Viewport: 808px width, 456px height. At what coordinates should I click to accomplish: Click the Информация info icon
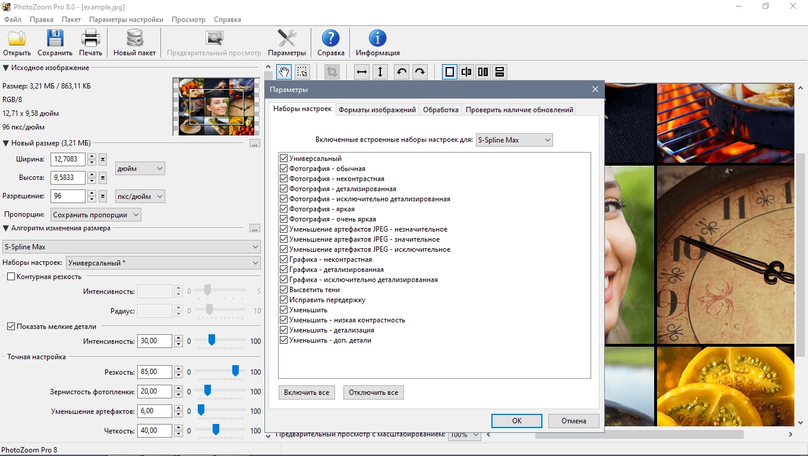377,39
